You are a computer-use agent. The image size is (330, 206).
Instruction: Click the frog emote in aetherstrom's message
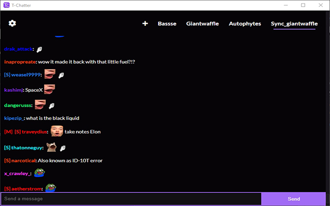point(51,187)
